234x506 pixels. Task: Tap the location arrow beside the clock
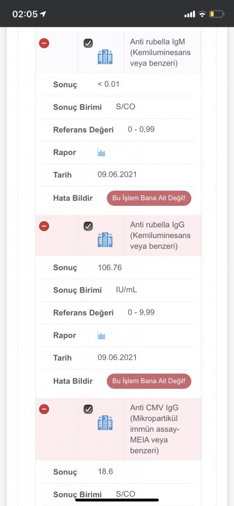click(x=43, y=14)
